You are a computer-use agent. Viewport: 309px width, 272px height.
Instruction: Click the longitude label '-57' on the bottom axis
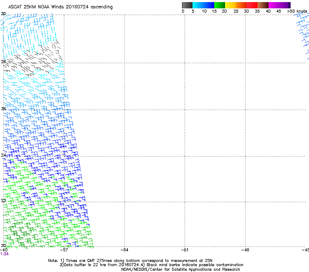point(64,250)
